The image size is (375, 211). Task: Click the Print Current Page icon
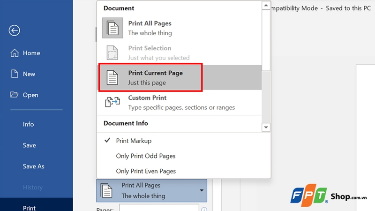(112, 77)
